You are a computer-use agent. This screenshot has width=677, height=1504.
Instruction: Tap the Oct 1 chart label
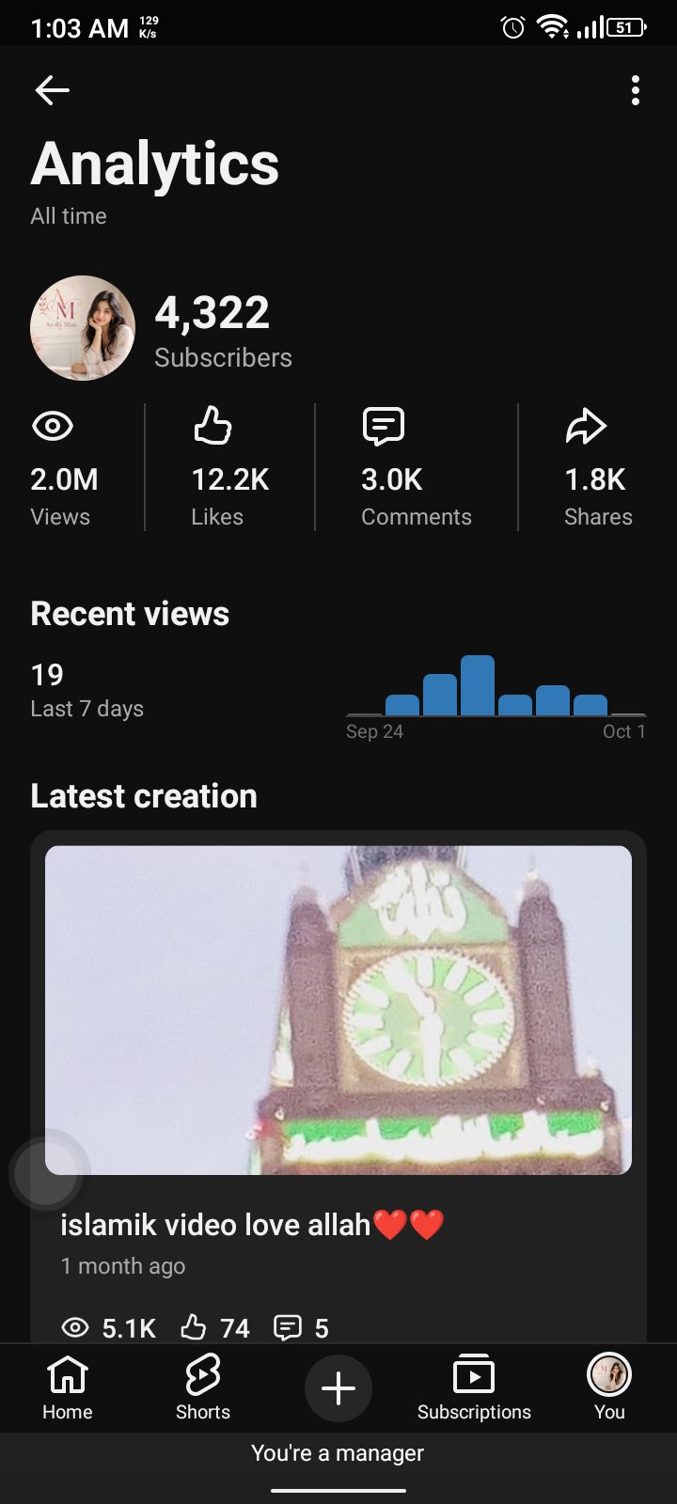(624, 731)
